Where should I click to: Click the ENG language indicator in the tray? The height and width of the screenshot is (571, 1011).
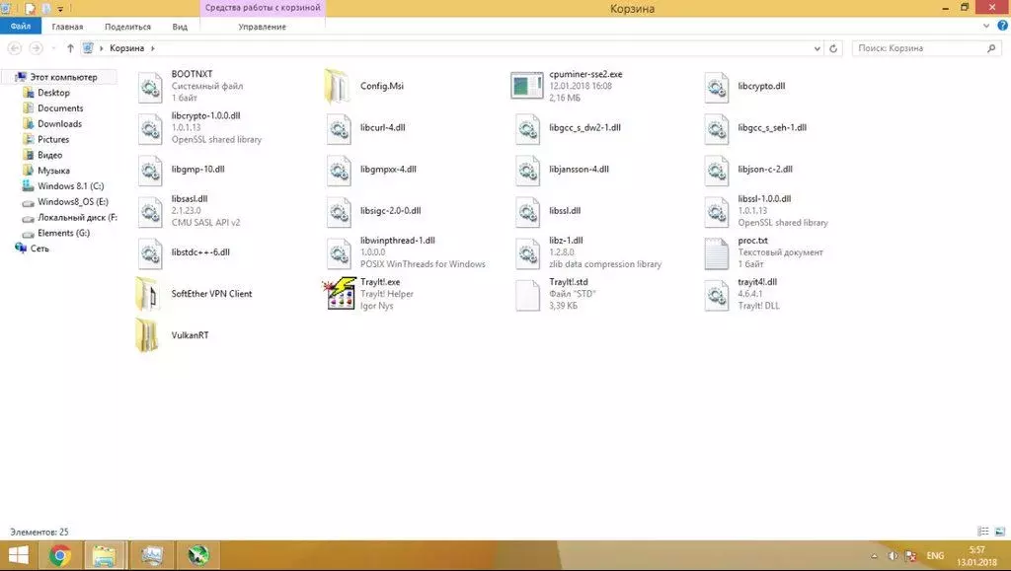(936, 555)
